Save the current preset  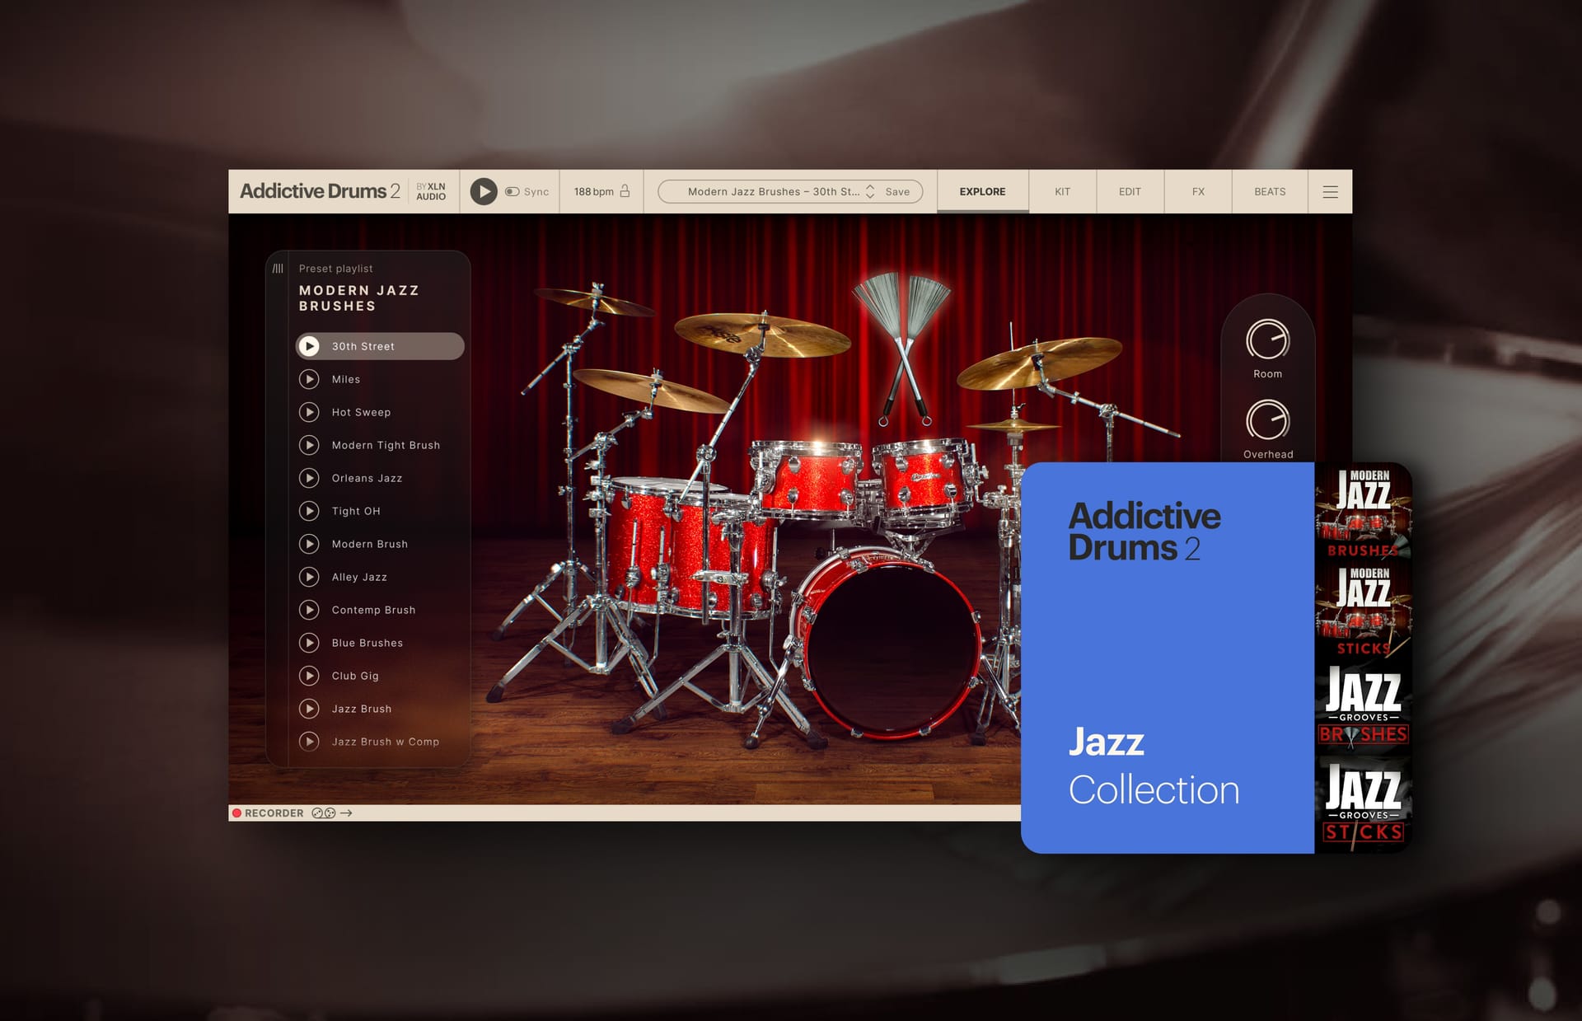(897, 192)
